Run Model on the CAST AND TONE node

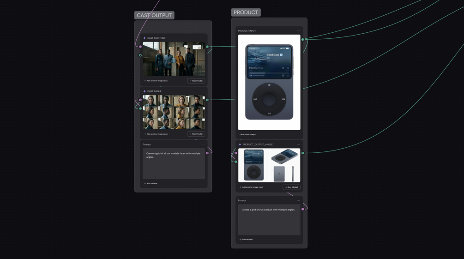click(196, 81)
